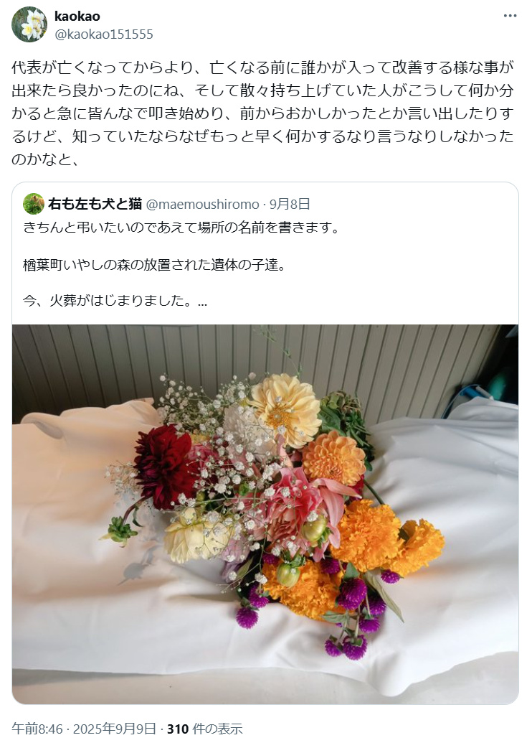The height and width of the screenshot is (748, 532).
Task: Click the red dahlia in the photo
Action: pos(163,466)
